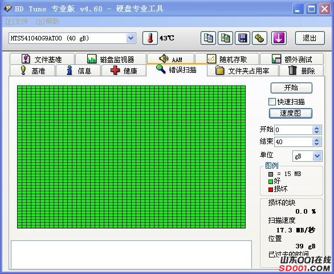Click the 速度图 speed map button
This screenshot has width=334, height=274.
(x=291, y=113)
